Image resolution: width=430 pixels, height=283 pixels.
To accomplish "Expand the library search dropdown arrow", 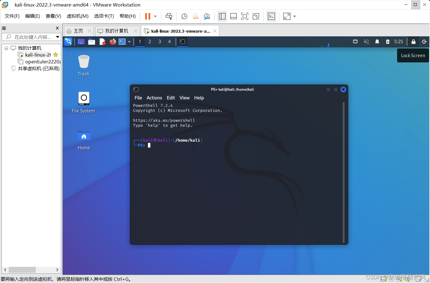I will tap(57, 37).
